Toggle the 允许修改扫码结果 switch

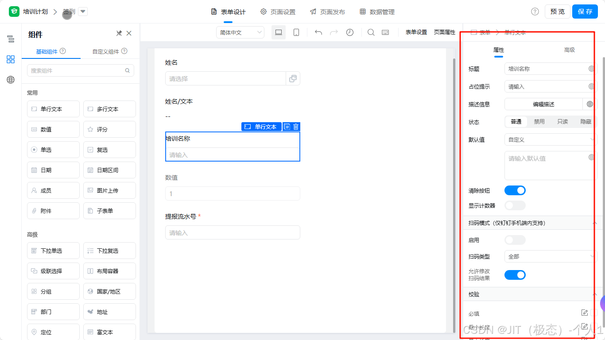(x=515, y=275)
